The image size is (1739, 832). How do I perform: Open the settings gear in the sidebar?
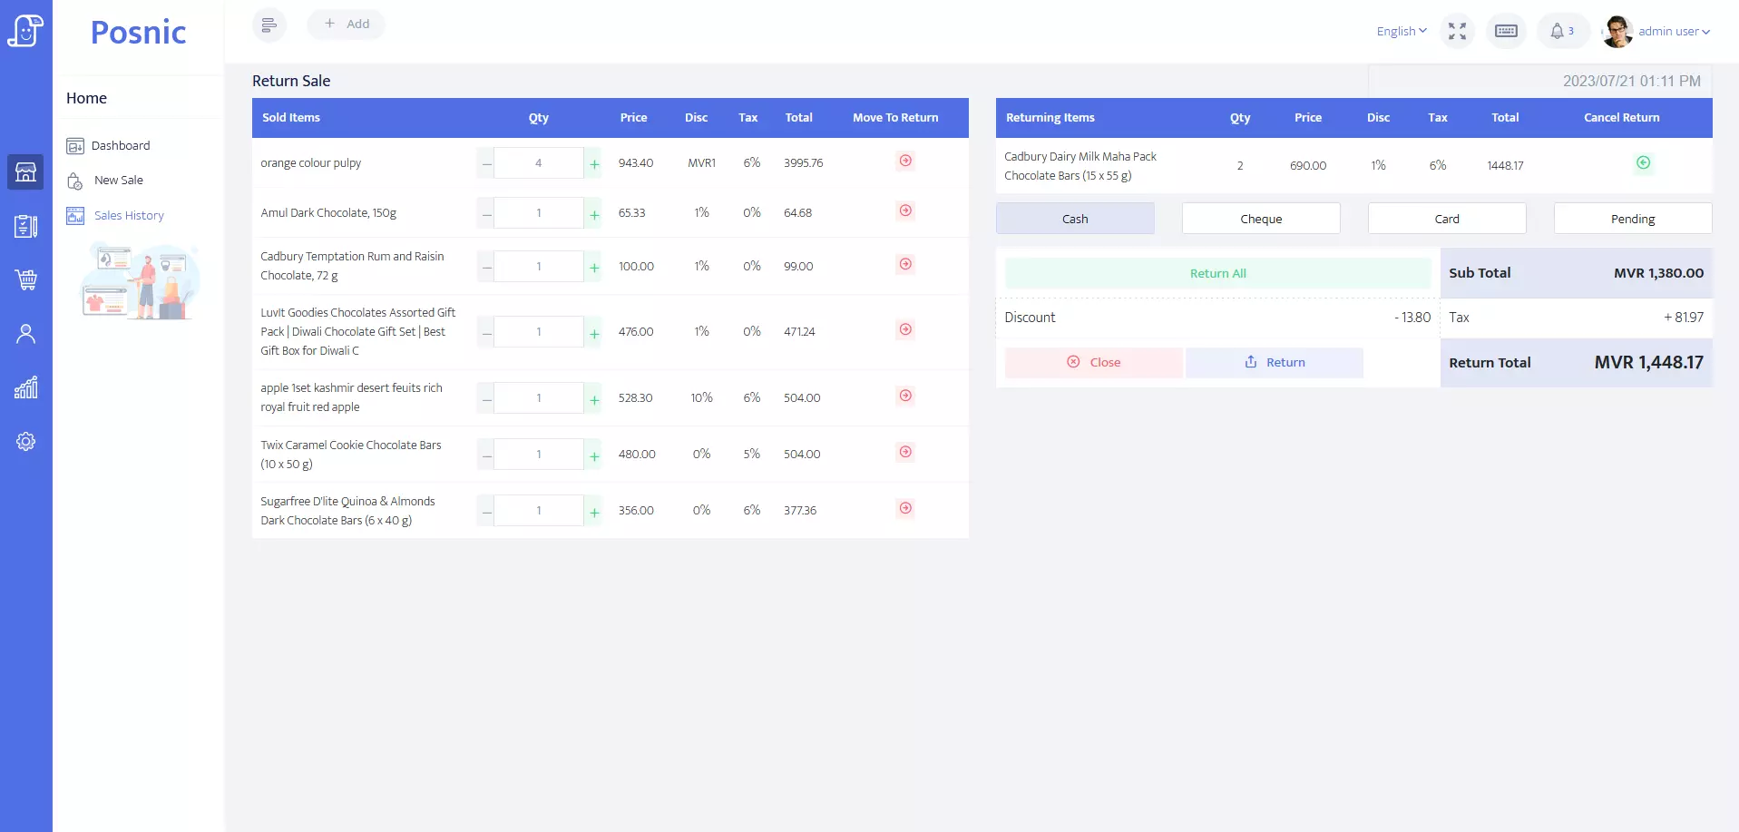point(25,442)
